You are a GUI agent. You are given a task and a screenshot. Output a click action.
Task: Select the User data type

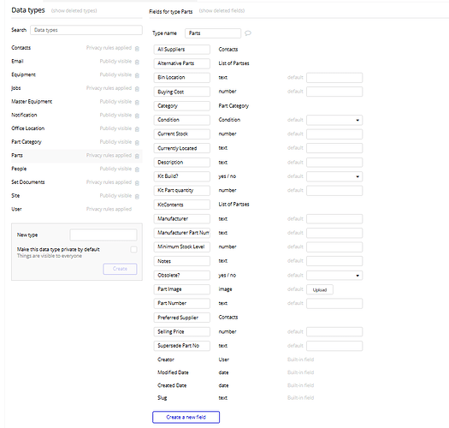pos(16,209)
